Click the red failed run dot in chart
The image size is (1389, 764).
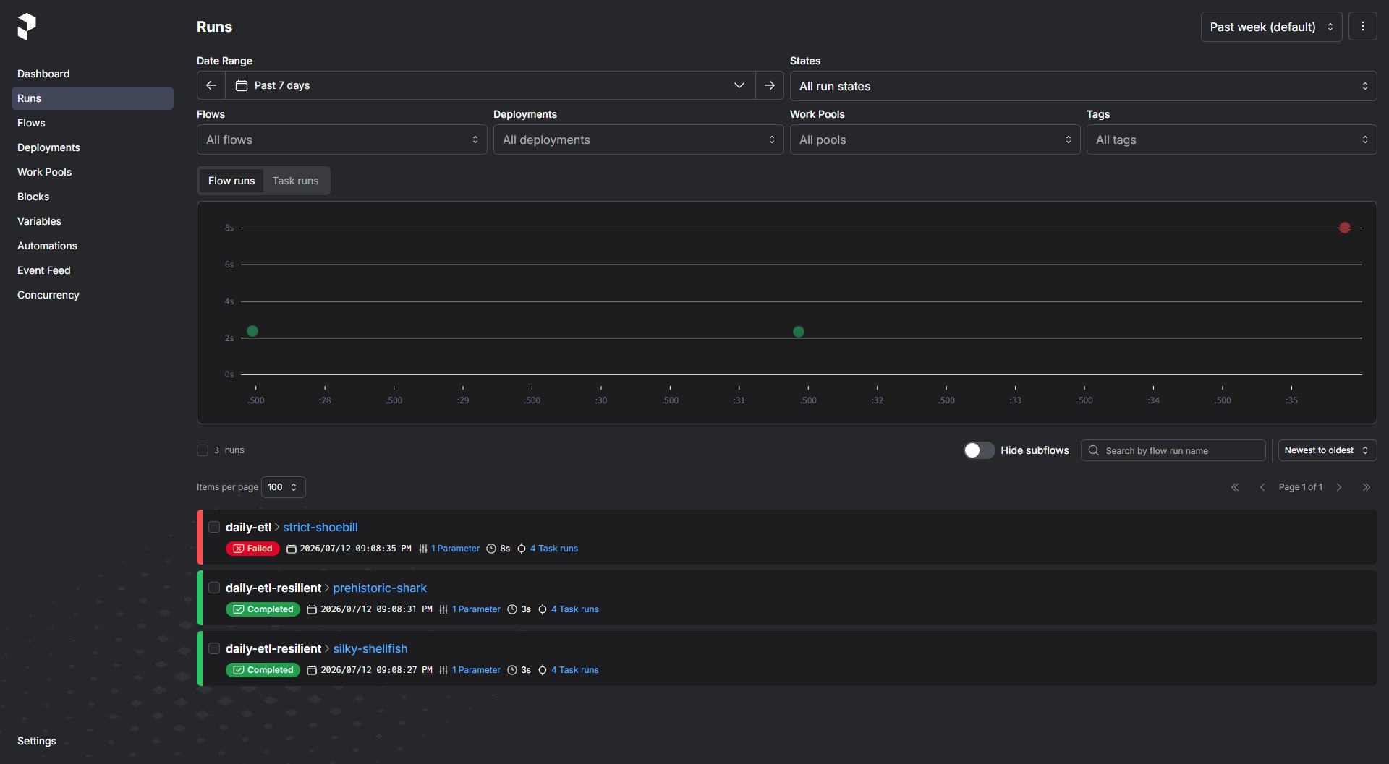click(x=1345, y=228)
